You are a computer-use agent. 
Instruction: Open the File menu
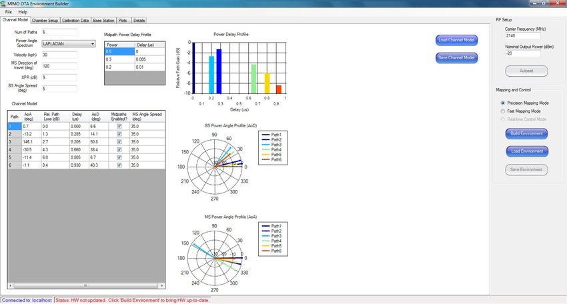click(x=8, y=12)
